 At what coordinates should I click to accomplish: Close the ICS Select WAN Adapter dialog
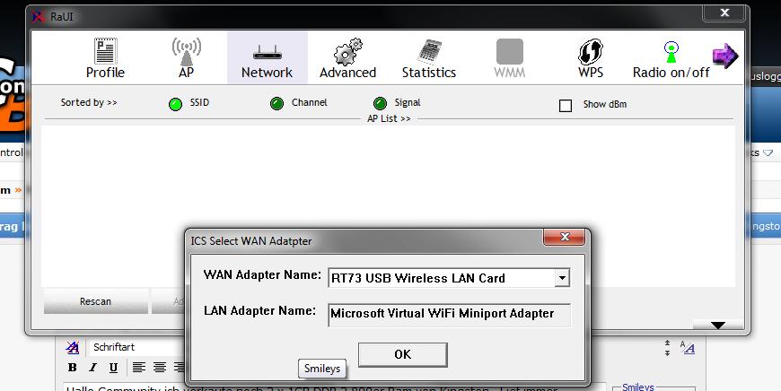pos(564,237)
